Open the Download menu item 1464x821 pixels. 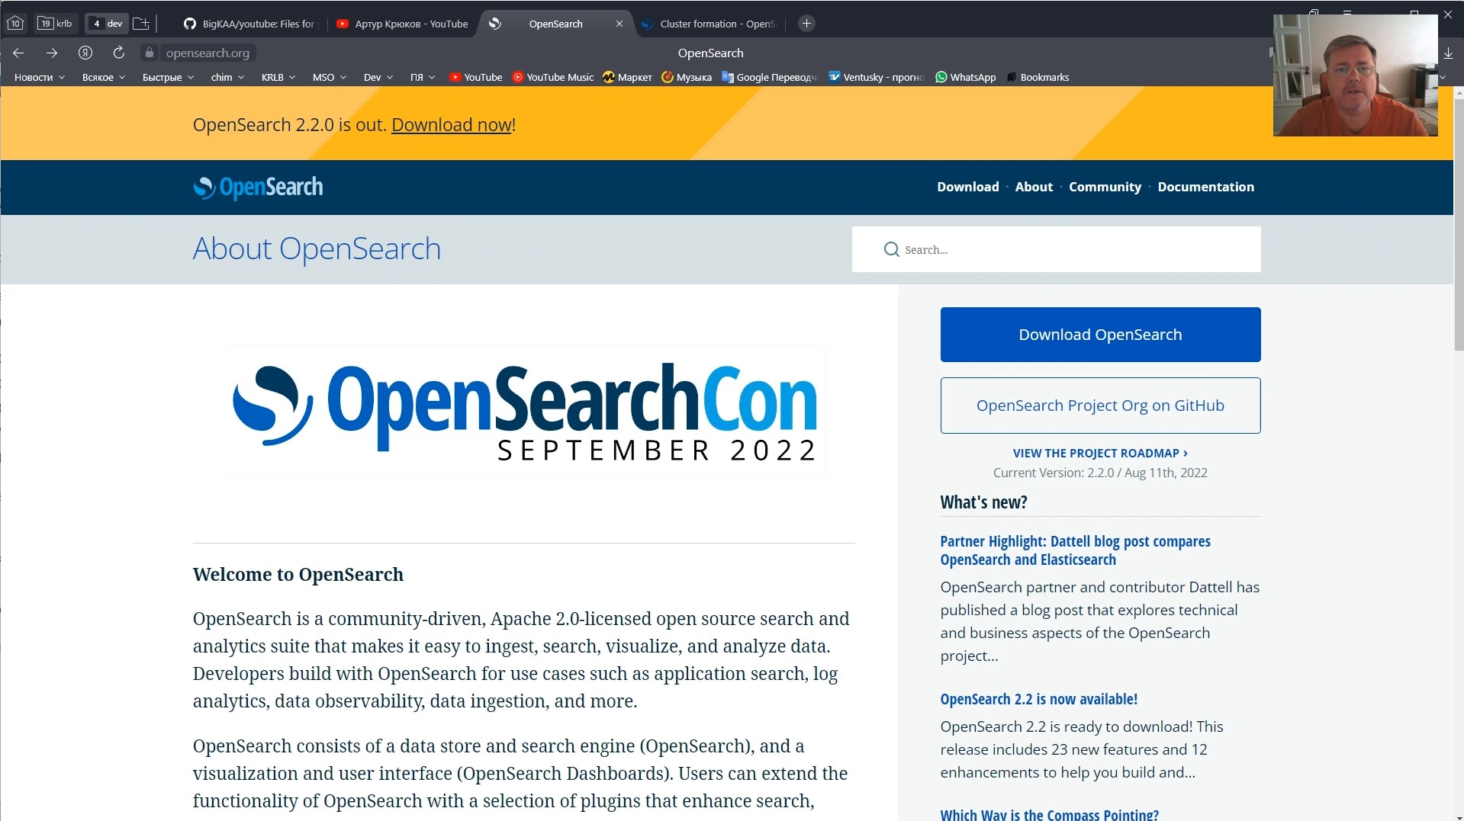pos(967,187)
